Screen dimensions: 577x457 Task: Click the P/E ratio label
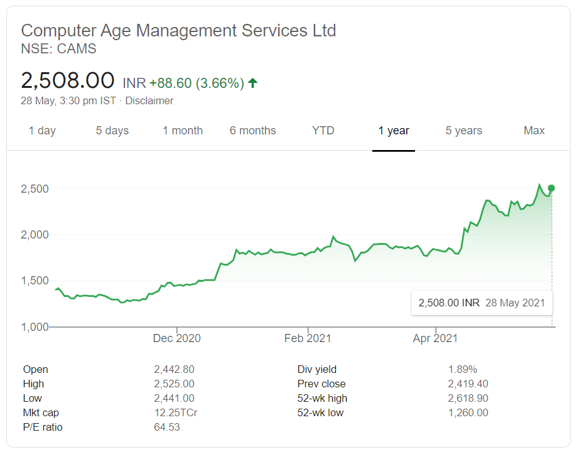point(43,427)
